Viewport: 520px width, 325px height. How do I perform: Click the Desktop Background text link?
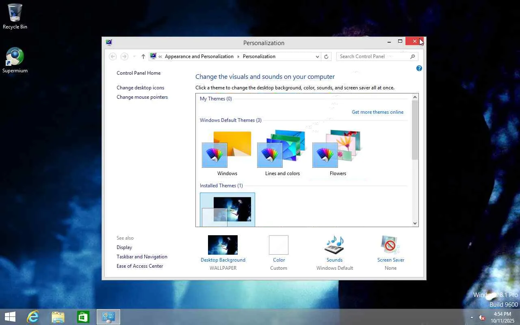tap(223, 260)
